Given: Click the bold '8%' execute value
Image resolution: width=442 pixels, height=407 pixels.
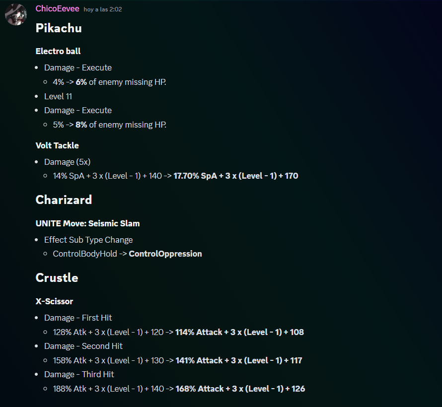Looking at the screenshot, I should (81, 125).
